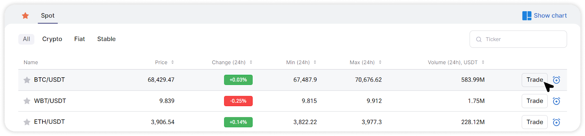Screen dimensions: 585x136
Task: Sort by Min (24h) column
Action: 301,62
